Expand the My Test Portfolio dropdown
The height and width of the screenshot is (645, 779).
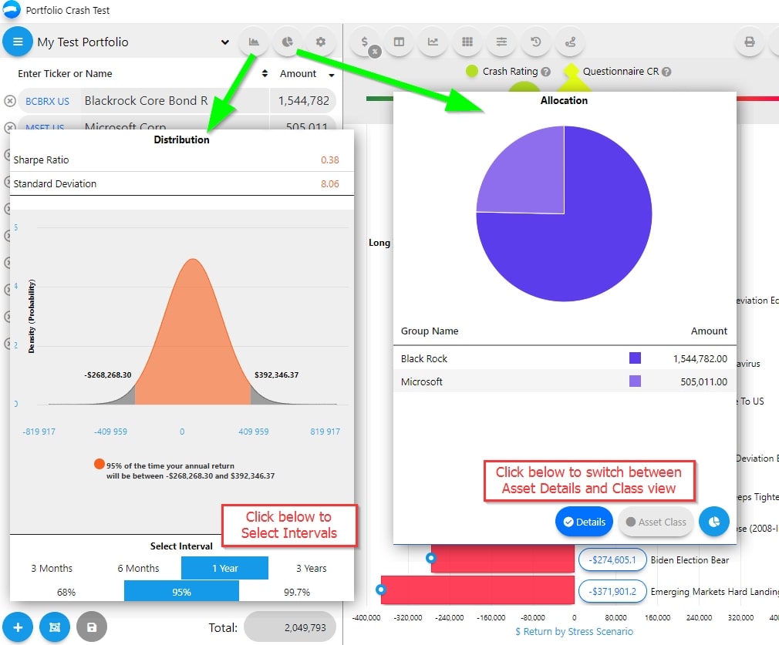[225, 42]
